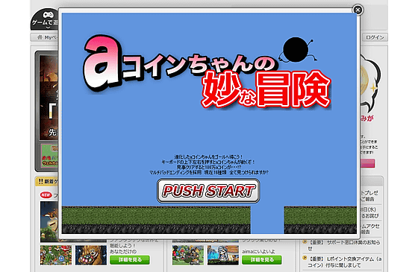Open the Lポイント交換アイテム news link
The image size is (418, 272).
coord(344,262)
